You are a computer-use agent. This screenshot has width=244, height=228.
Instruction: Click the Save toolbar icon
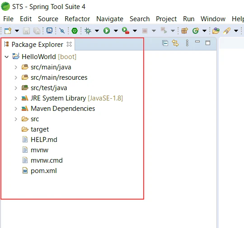click(26, 31)
